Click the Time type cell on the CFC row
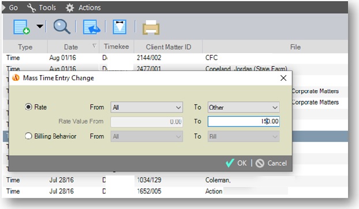 click(13, 58)
